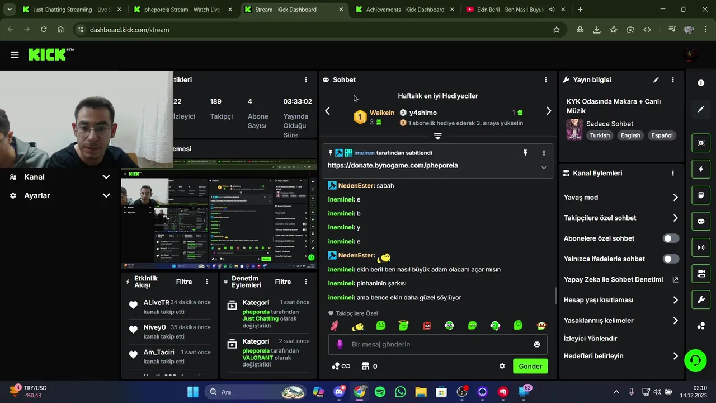Click the shop icon below chat
This screenshot has width=716, height=403.
coord(365,366)
